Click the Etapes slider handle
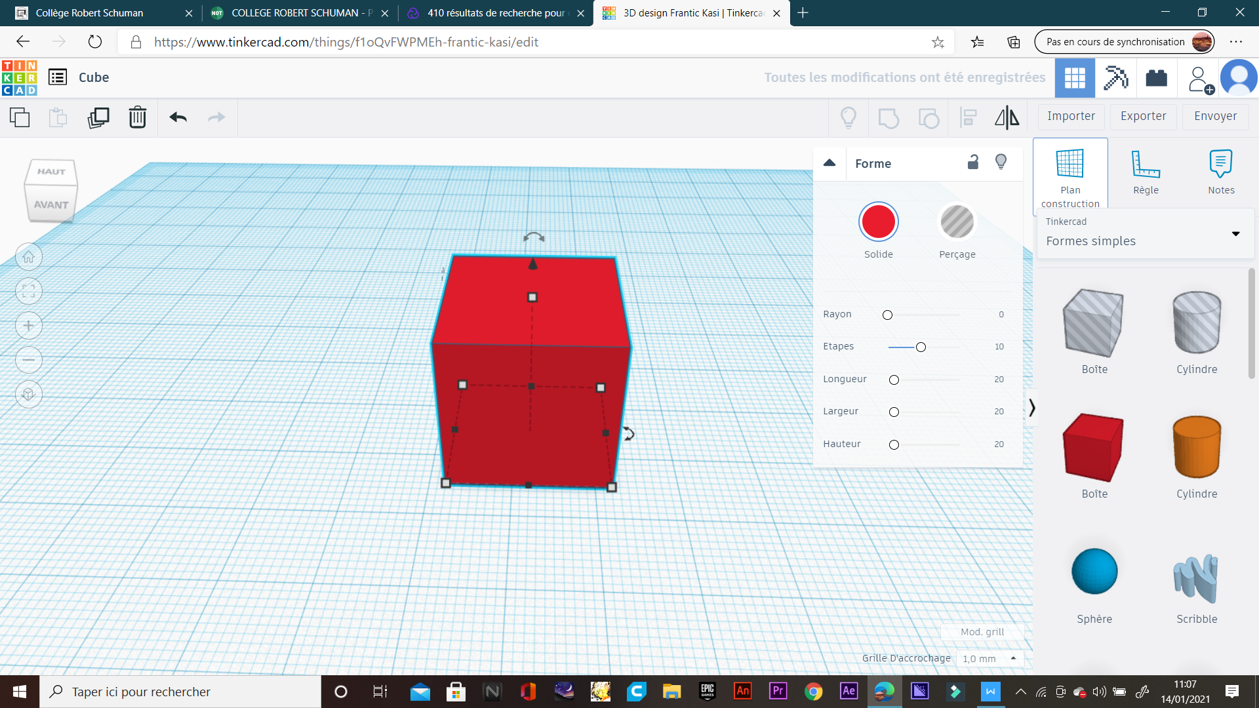1259x708 pixels. point(921,347)
